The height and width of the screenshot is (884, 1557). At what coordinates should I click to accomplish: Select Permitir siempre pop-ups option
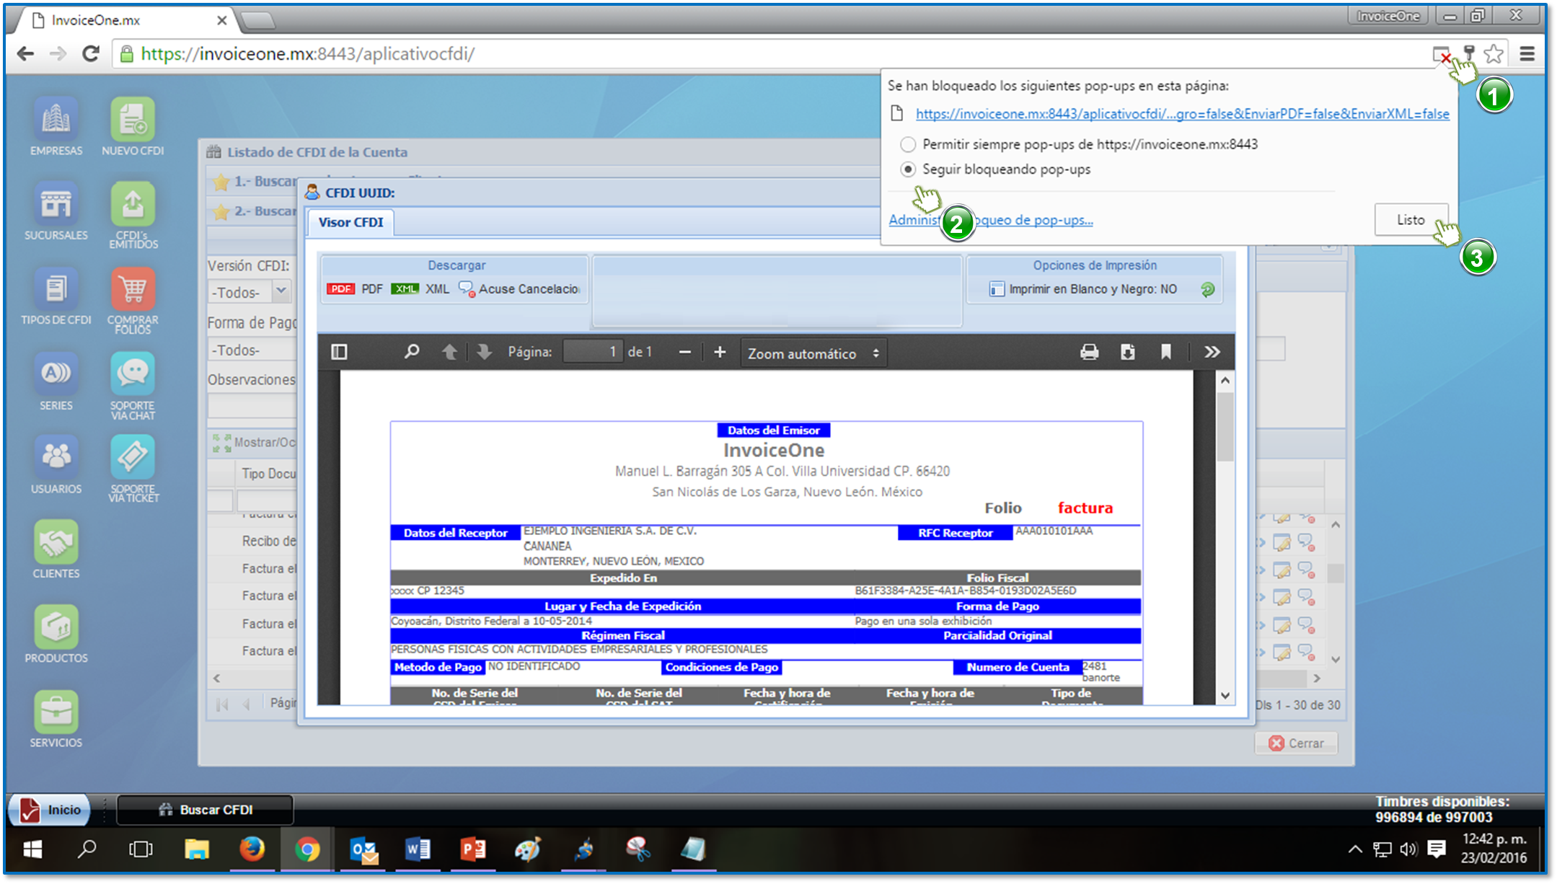[x=909, y=144]
